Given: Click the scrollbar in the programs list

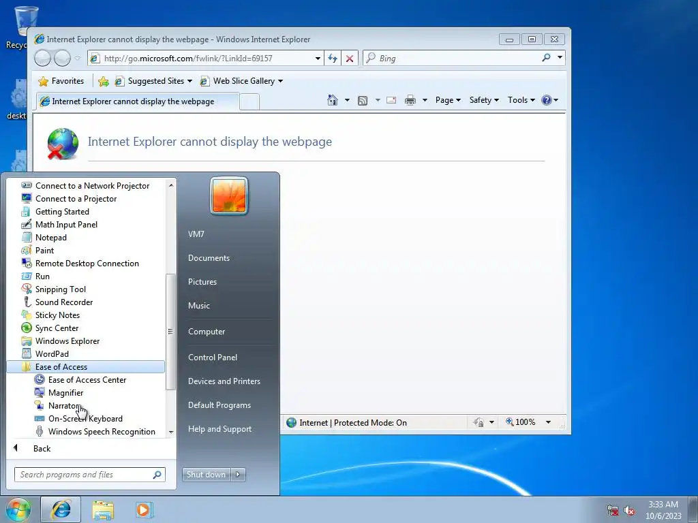Looking at the screenshot, I should pos(170,332).
